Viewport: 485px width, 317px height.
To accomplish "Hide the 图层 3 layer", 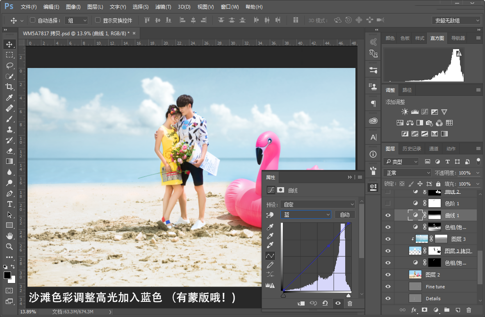I will [x=388, y=239].
